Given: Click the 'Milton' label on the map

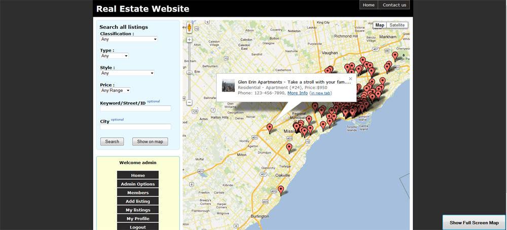Looking at the screenshot, I should 241,155.
